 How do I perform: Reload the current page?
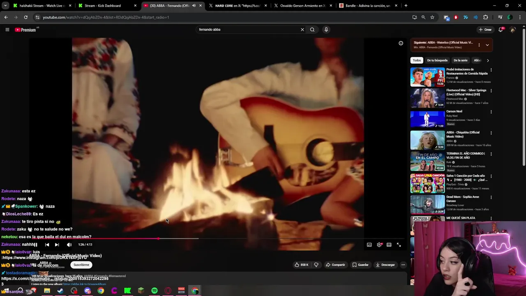[x=25, y=17]
